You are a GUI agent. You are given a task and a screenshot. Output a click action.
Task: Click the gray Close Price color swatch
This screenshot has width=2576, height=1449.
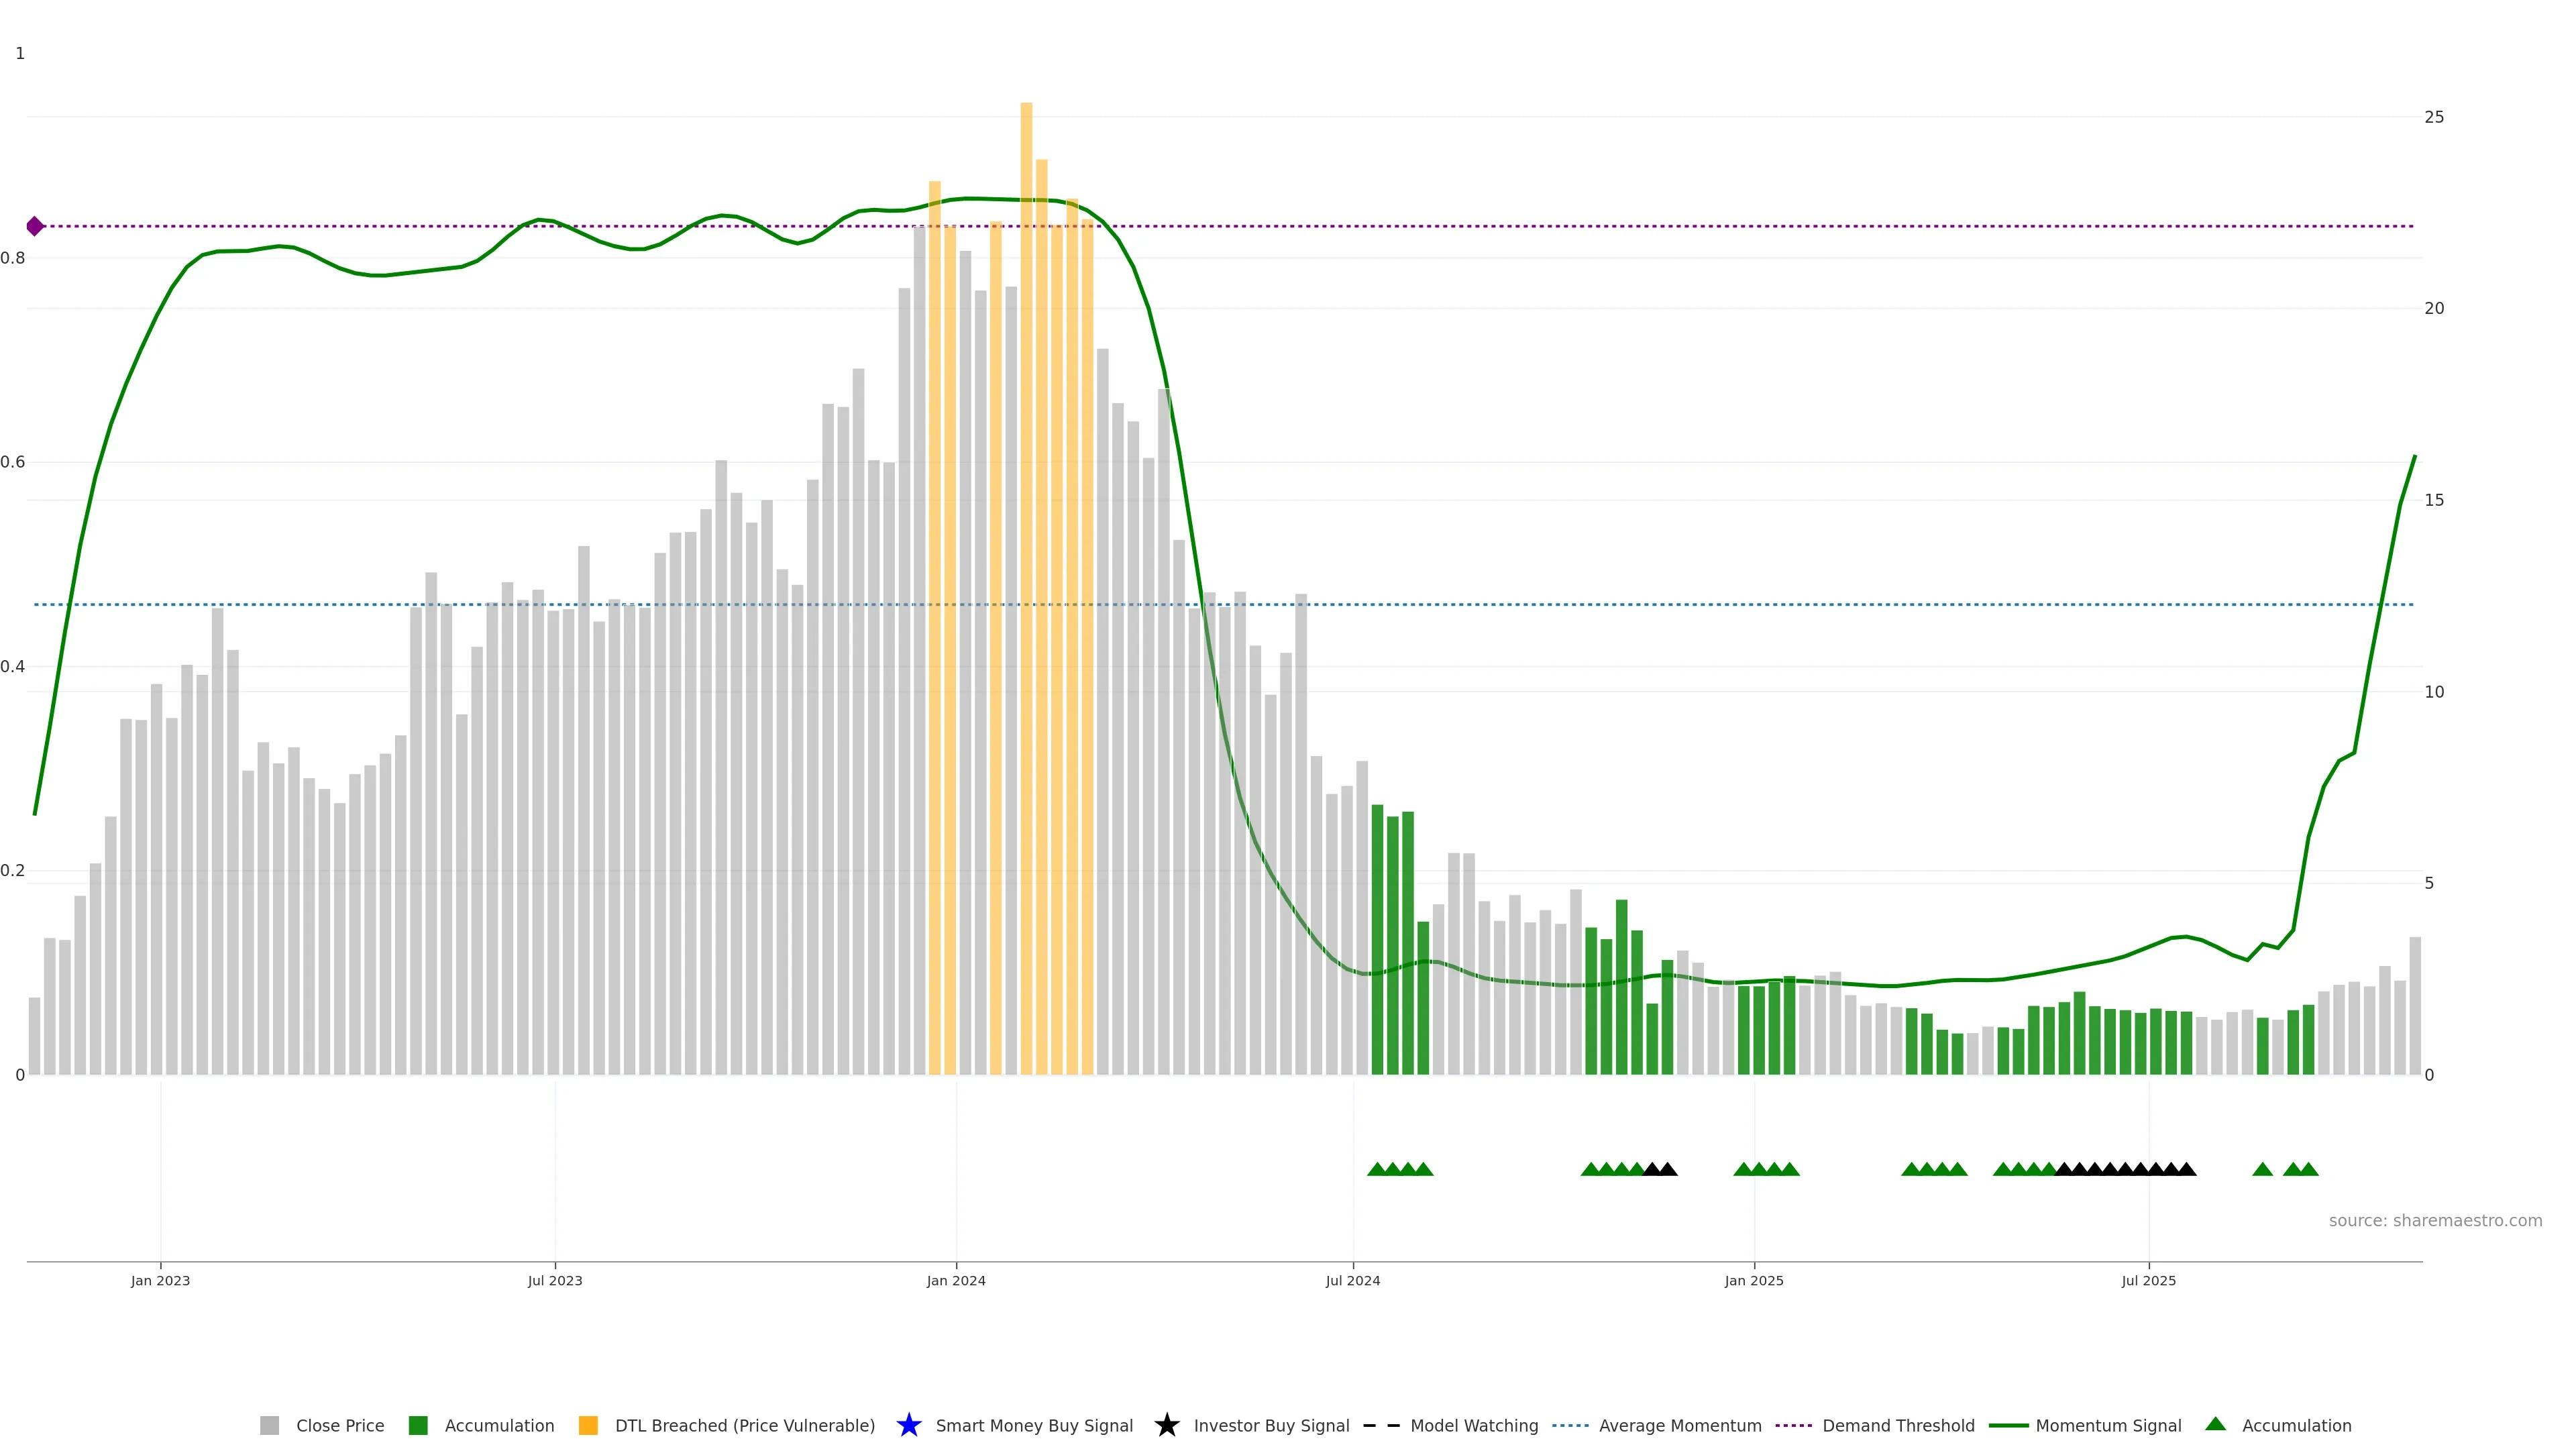point(269,1425)
